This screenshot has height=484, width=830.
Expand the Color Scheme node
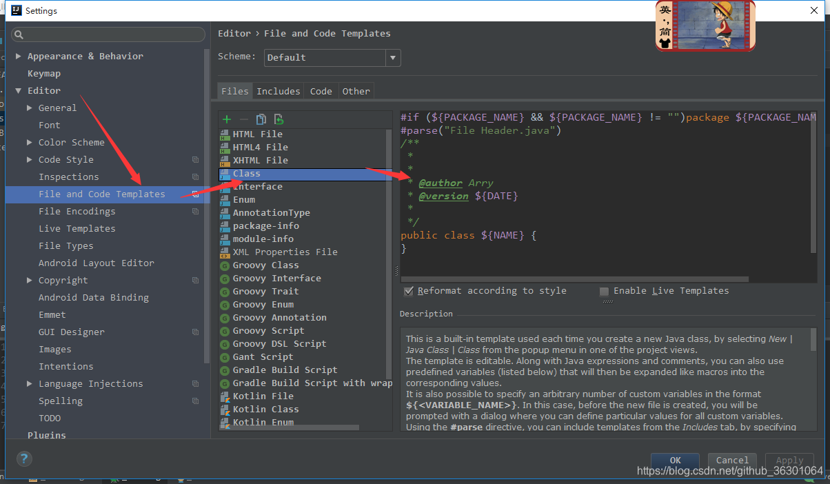click(30, 143)
